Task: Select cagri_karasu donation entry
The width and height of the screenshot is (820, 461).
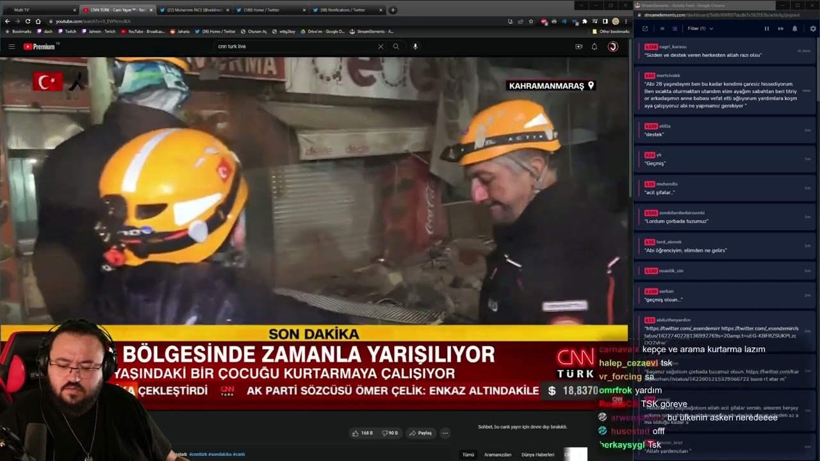Action: click(725, 51)
